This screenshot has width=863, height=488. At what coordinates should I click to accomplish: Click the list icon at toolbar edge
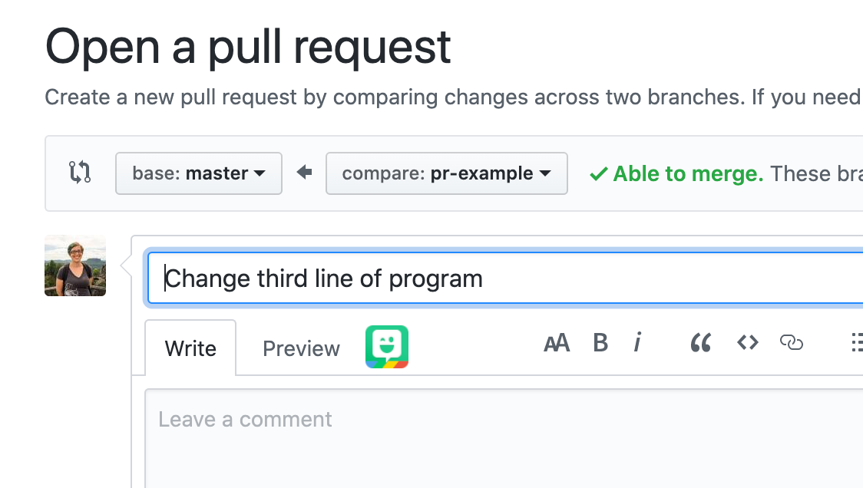pyautogui.click(x=856, y=343)
